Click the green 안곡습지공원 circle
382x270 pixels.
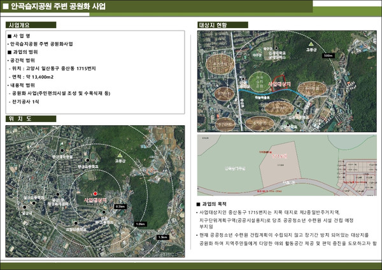[x=260, y=82]
